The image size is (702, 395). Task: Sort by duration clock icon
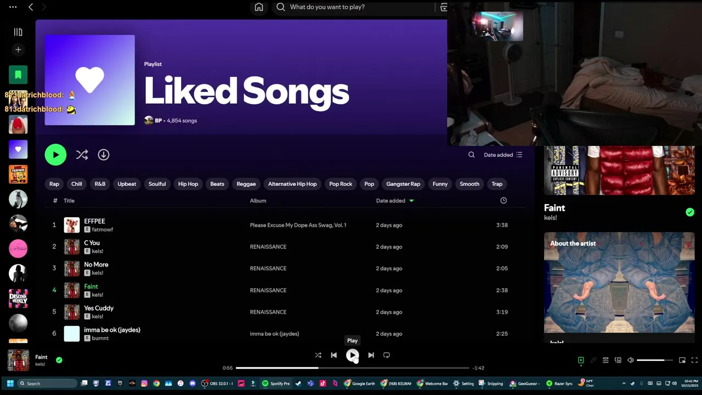click(503, 201)
